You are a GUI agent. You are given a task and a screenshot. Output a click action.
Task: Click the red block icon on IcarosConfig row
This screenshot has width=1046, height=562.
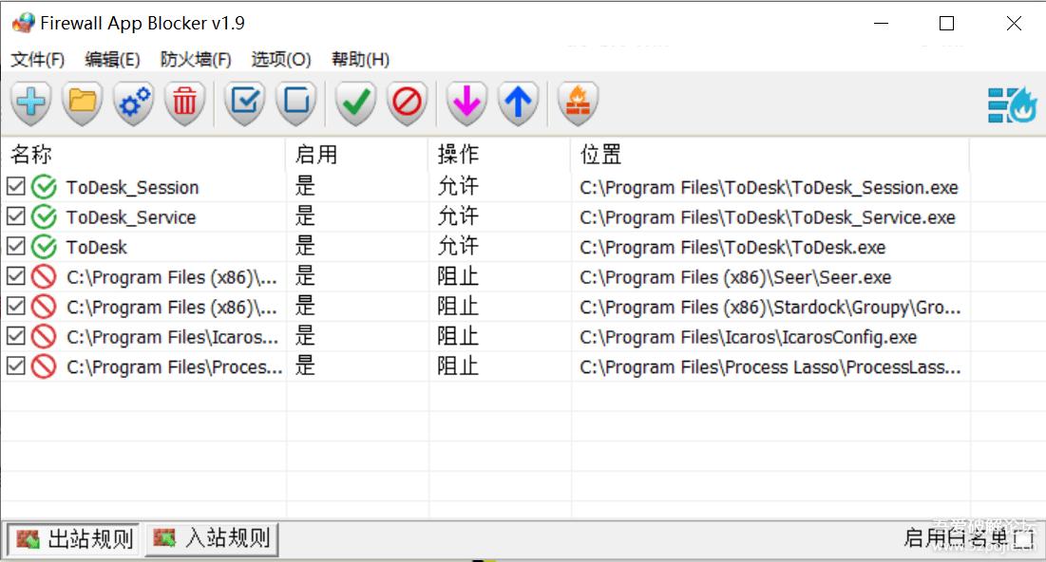click(44, 337)
